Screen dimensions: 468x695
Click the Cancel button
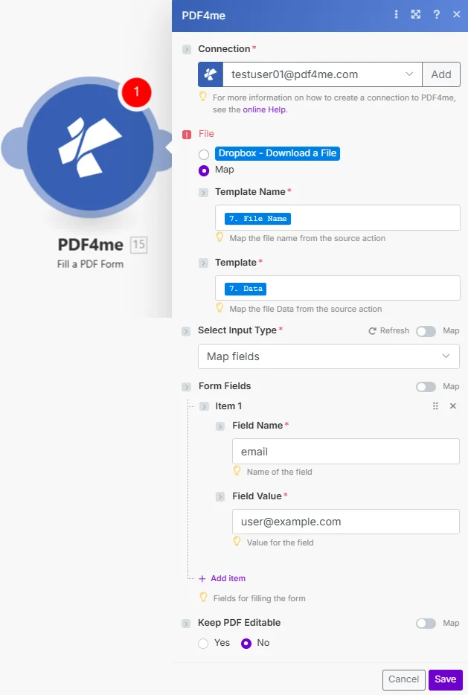coord(404,679)
